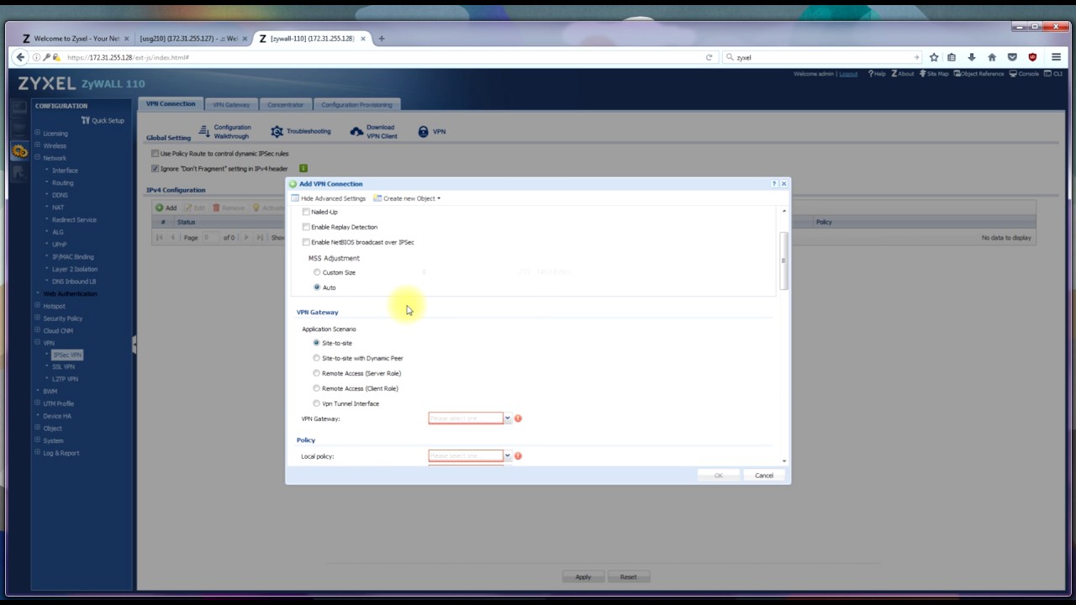Toggle Use Policy Route checkbox
Screen dimensions: 1076x605
coord(155,154)
